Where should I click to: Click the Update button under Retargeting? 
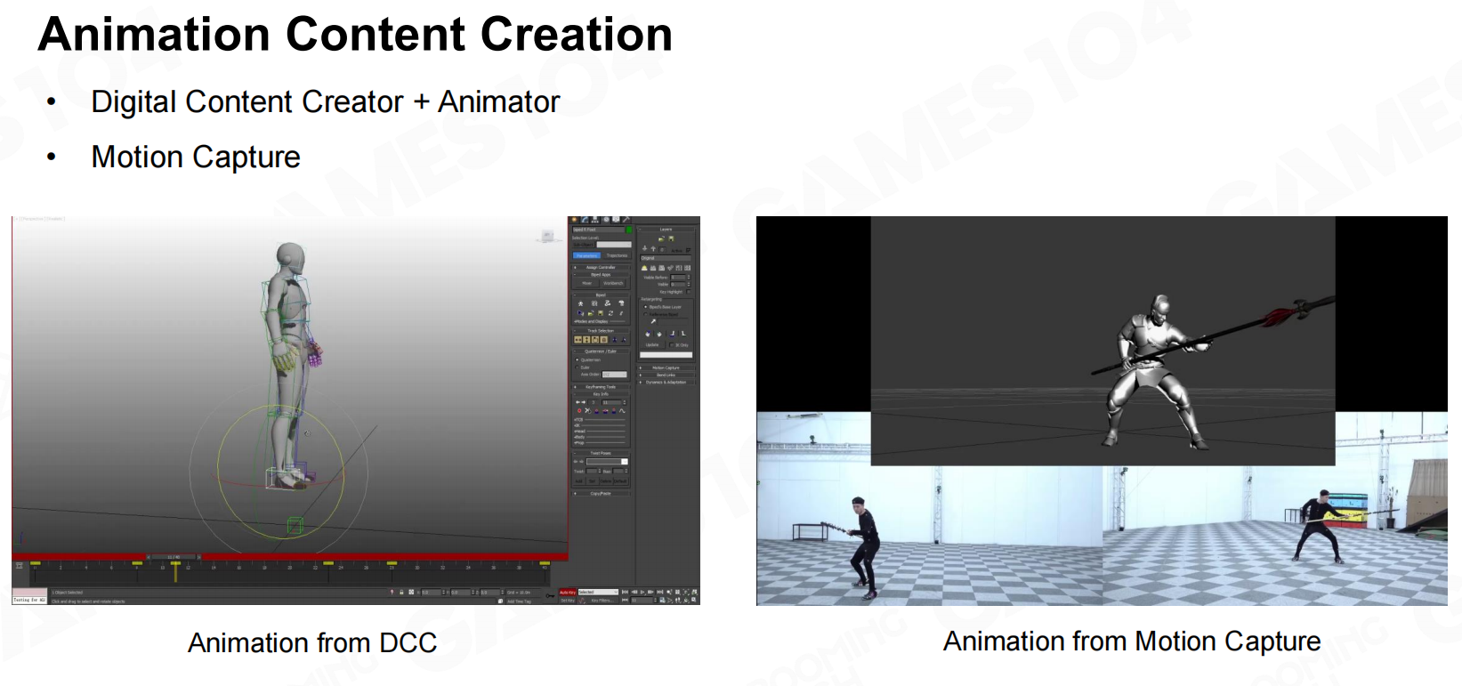652,345
